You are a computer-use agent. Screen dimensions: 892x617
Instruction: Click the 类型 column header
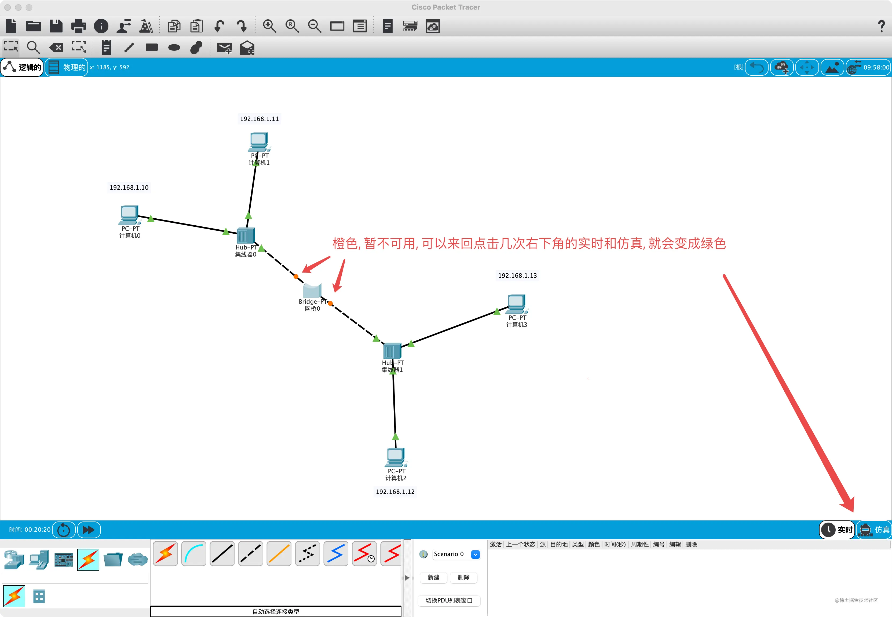(578, 544)
